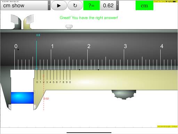Viewport: 178px width, 134px height.
Task: Click the vernier scale digit 5
Action: [54, 82]
